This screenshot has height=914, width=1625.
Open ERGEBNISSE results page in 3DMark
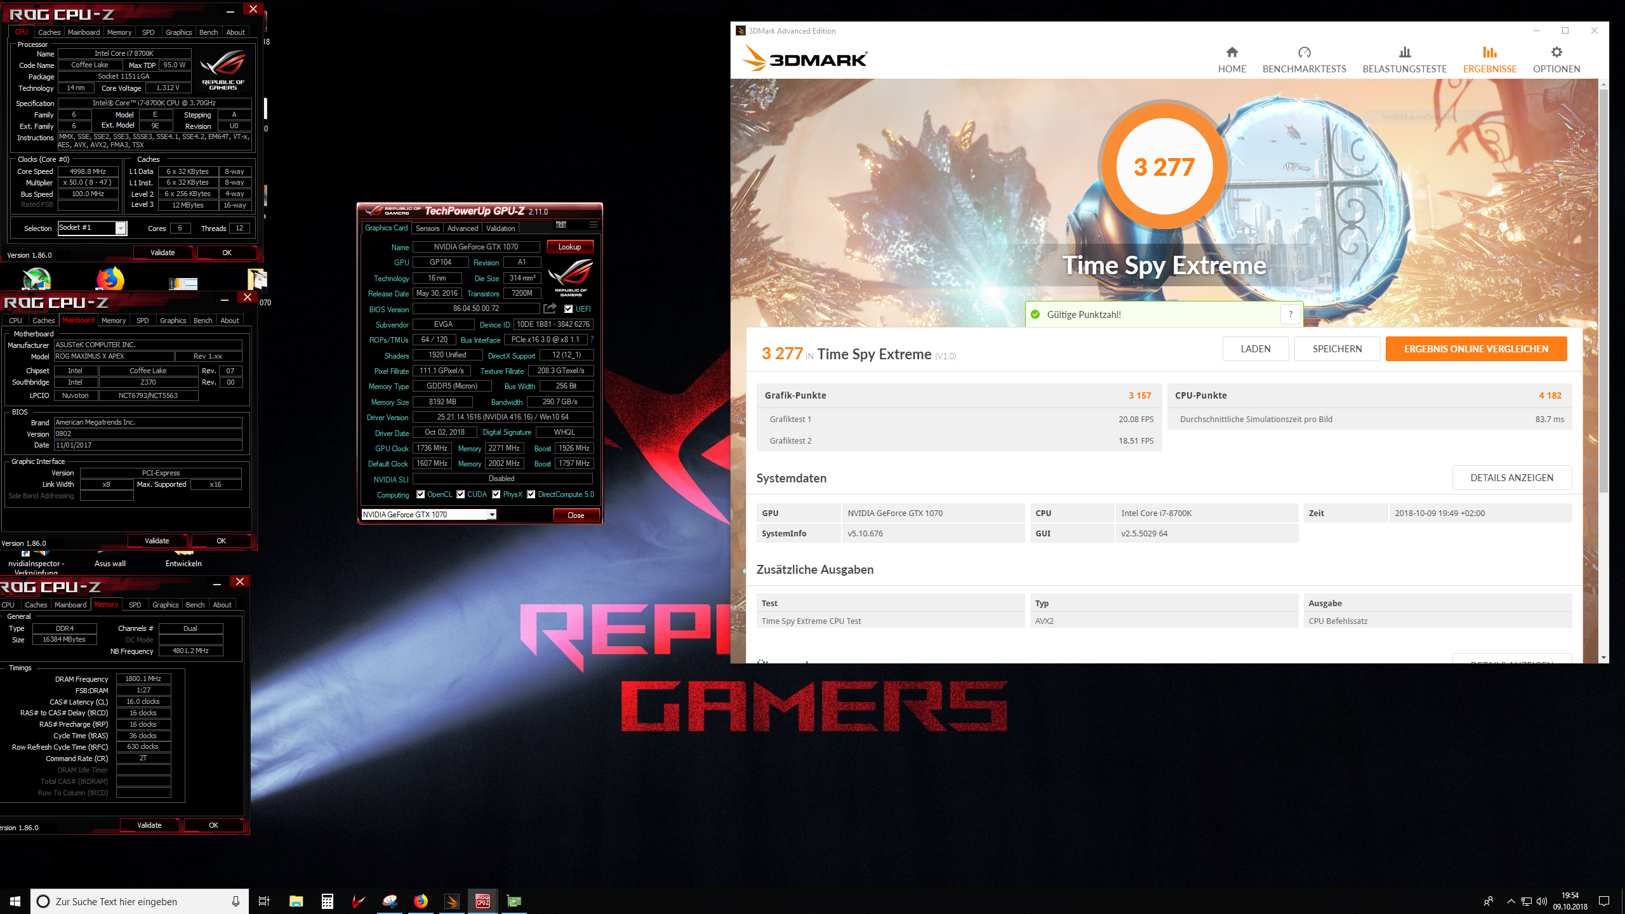point(1489,60)
